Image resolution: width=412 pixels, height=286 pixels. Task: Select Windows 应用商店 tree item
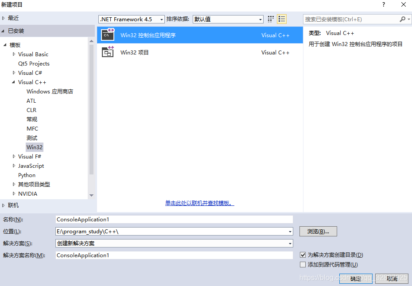coord(50,91)
